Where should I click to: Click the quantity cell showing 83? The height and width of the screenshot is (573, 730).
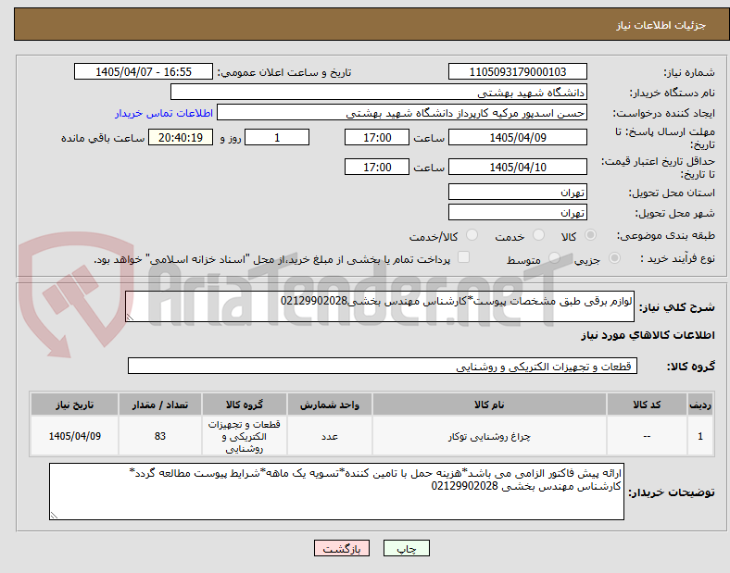coord(160,436)
